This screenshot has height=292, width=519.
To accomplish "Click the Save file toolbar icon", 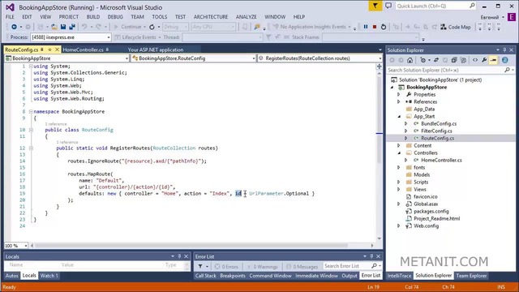I will tap(63, 27).
